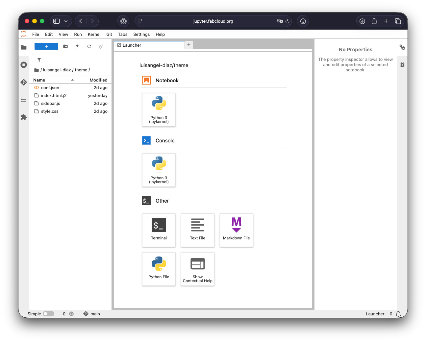Launch a Python 3 notebook
Viewport: 426px width, 342px height.
[159, 110]
